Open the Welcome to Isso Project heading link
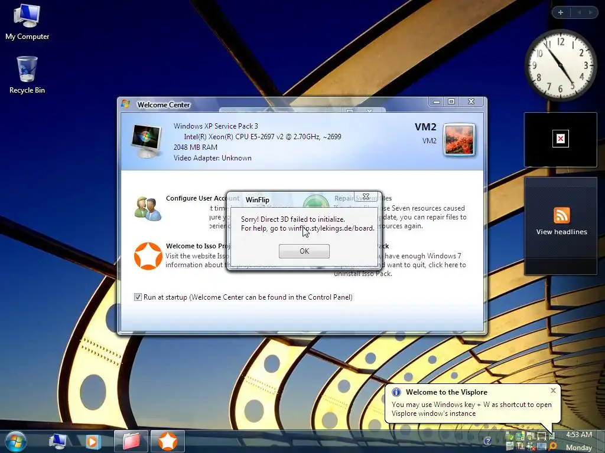 pyautogui.click(x=197, y=246)
